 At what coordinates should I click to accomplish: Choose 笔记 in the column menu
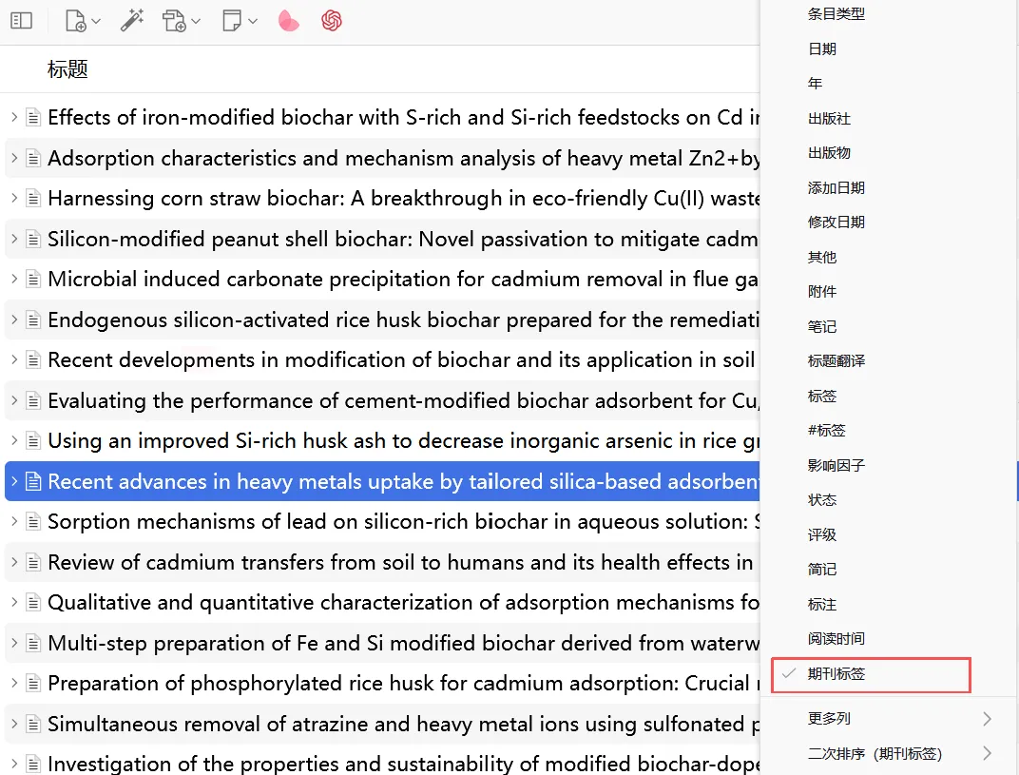[x=821, y=326]
